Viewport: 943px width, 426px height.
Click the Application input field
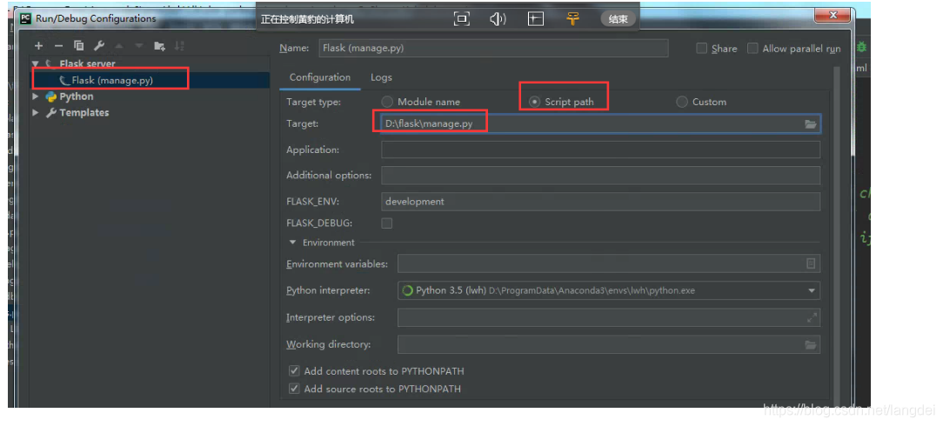click(601, 150)
